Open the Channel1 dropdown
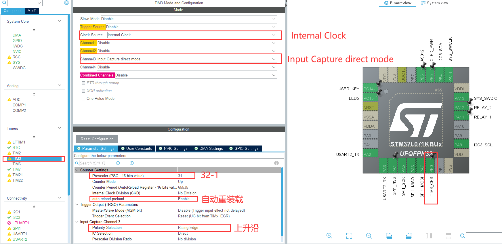 (187, 43)
